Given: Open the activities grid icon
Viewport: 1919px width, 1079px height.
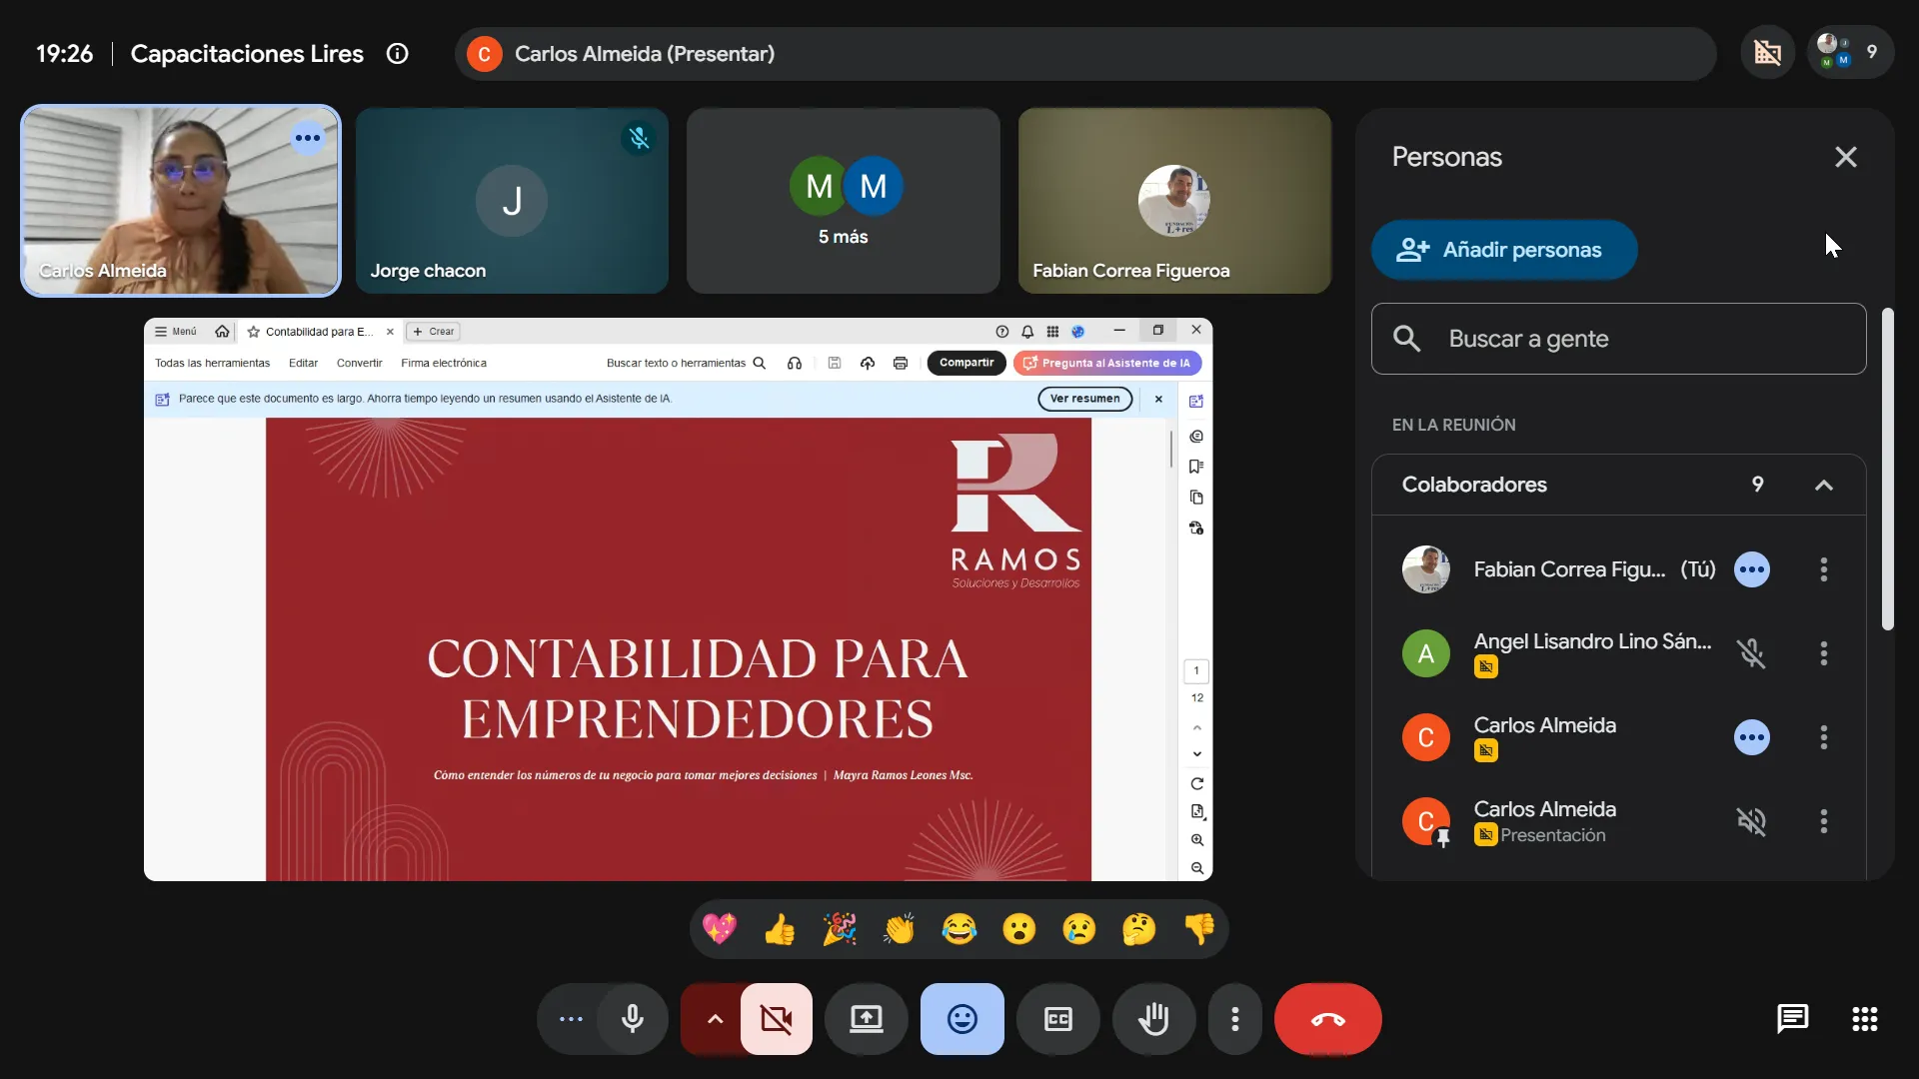Looking at the screenshot, I should (x=1865, y=1019).
